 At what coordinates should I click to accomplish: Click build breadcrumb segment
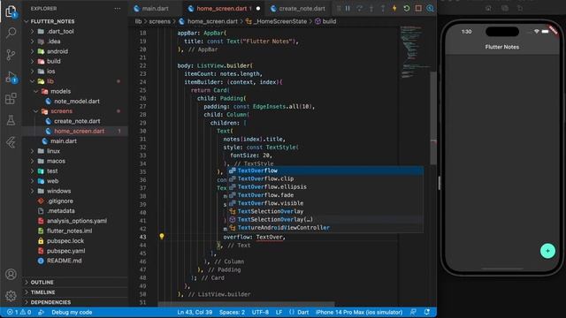325,21
